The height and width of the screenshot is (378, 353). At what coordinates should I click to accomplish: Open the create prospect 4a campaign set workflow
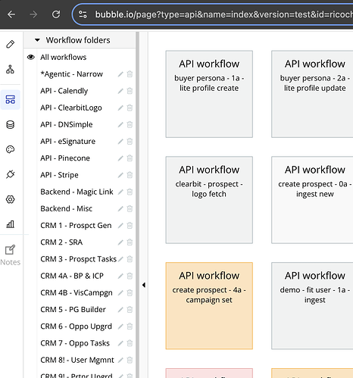209,306
